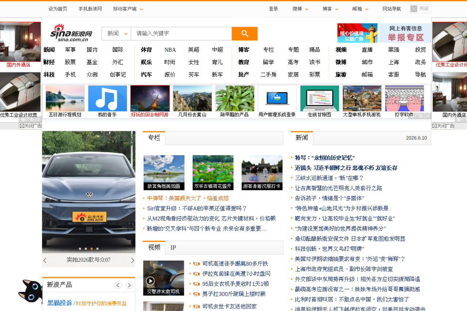This screenshot has width=467, height=311.
Task: Click 手机新浪网 link
Action: 90,9
